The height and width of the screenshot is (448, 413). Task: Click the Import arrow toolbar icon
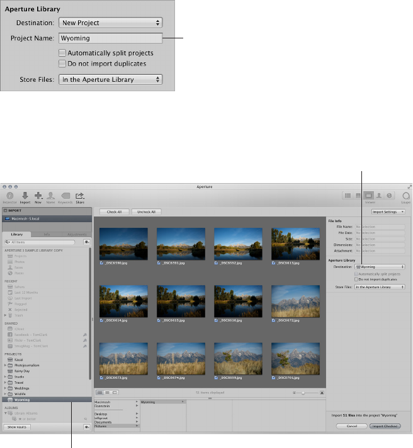tap(25, 196)
